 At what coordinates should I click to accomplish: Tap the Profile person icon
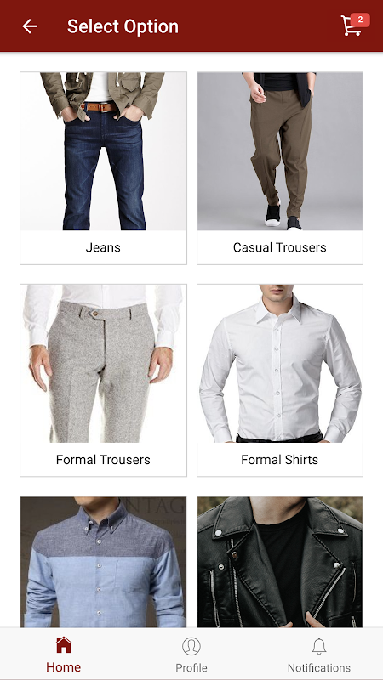coord(191,646)
